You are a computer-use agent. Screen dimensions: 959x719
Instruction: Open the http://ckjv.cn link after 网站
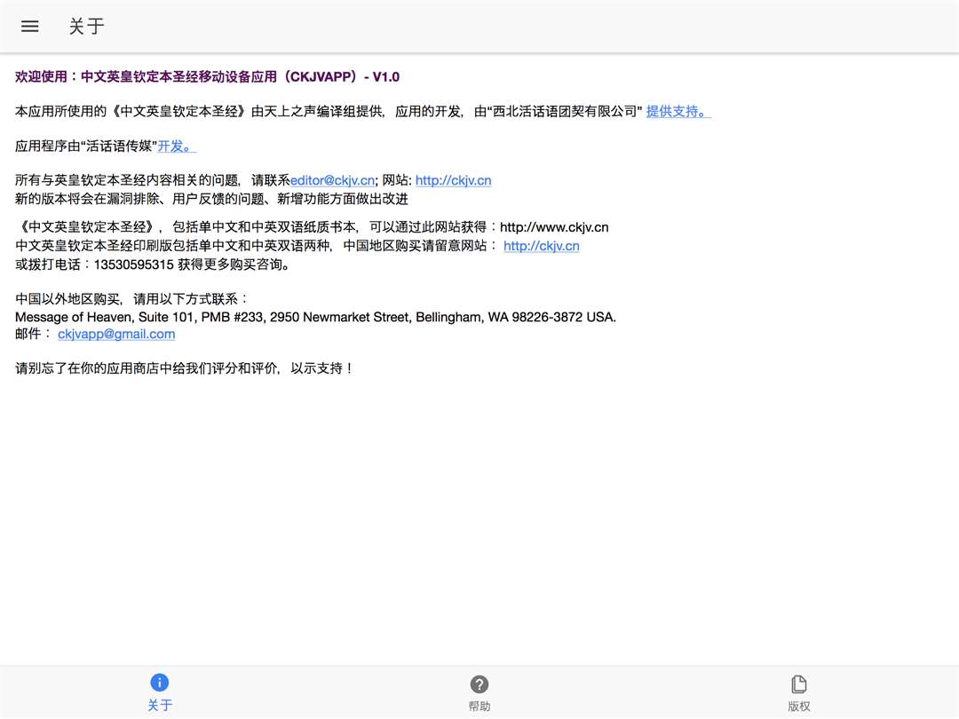pyautogui.click(x=453, y=180)
